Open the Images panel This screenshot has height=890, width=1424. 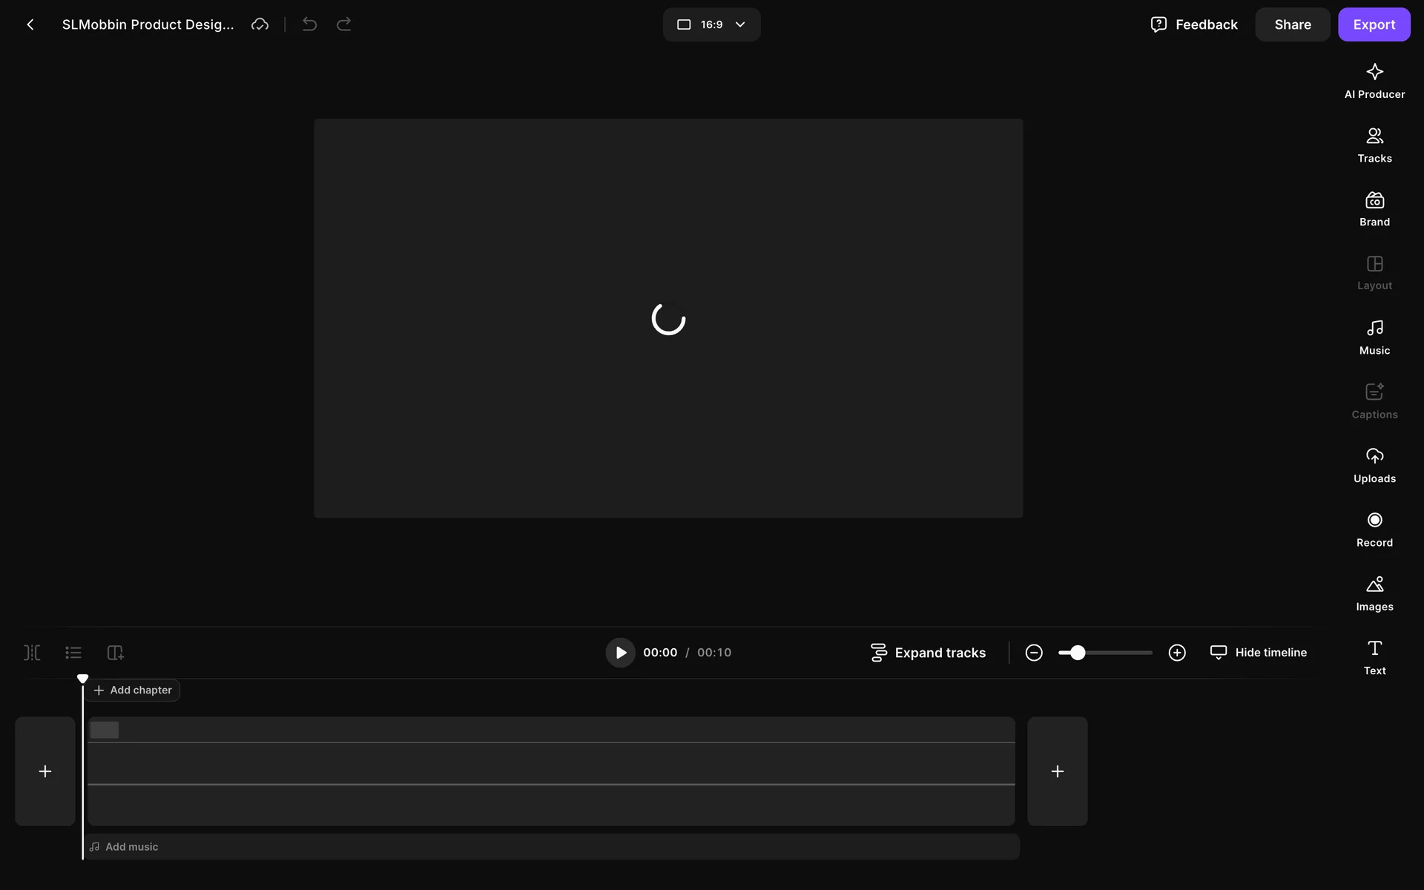point(1374,593)
